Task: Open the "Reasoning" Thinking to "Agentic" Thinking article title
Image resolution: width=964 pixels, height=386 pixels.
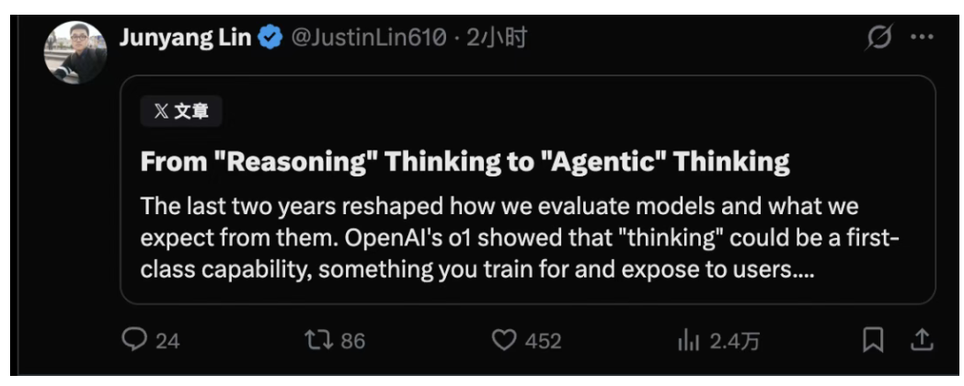Action: [x=465, y=163]
